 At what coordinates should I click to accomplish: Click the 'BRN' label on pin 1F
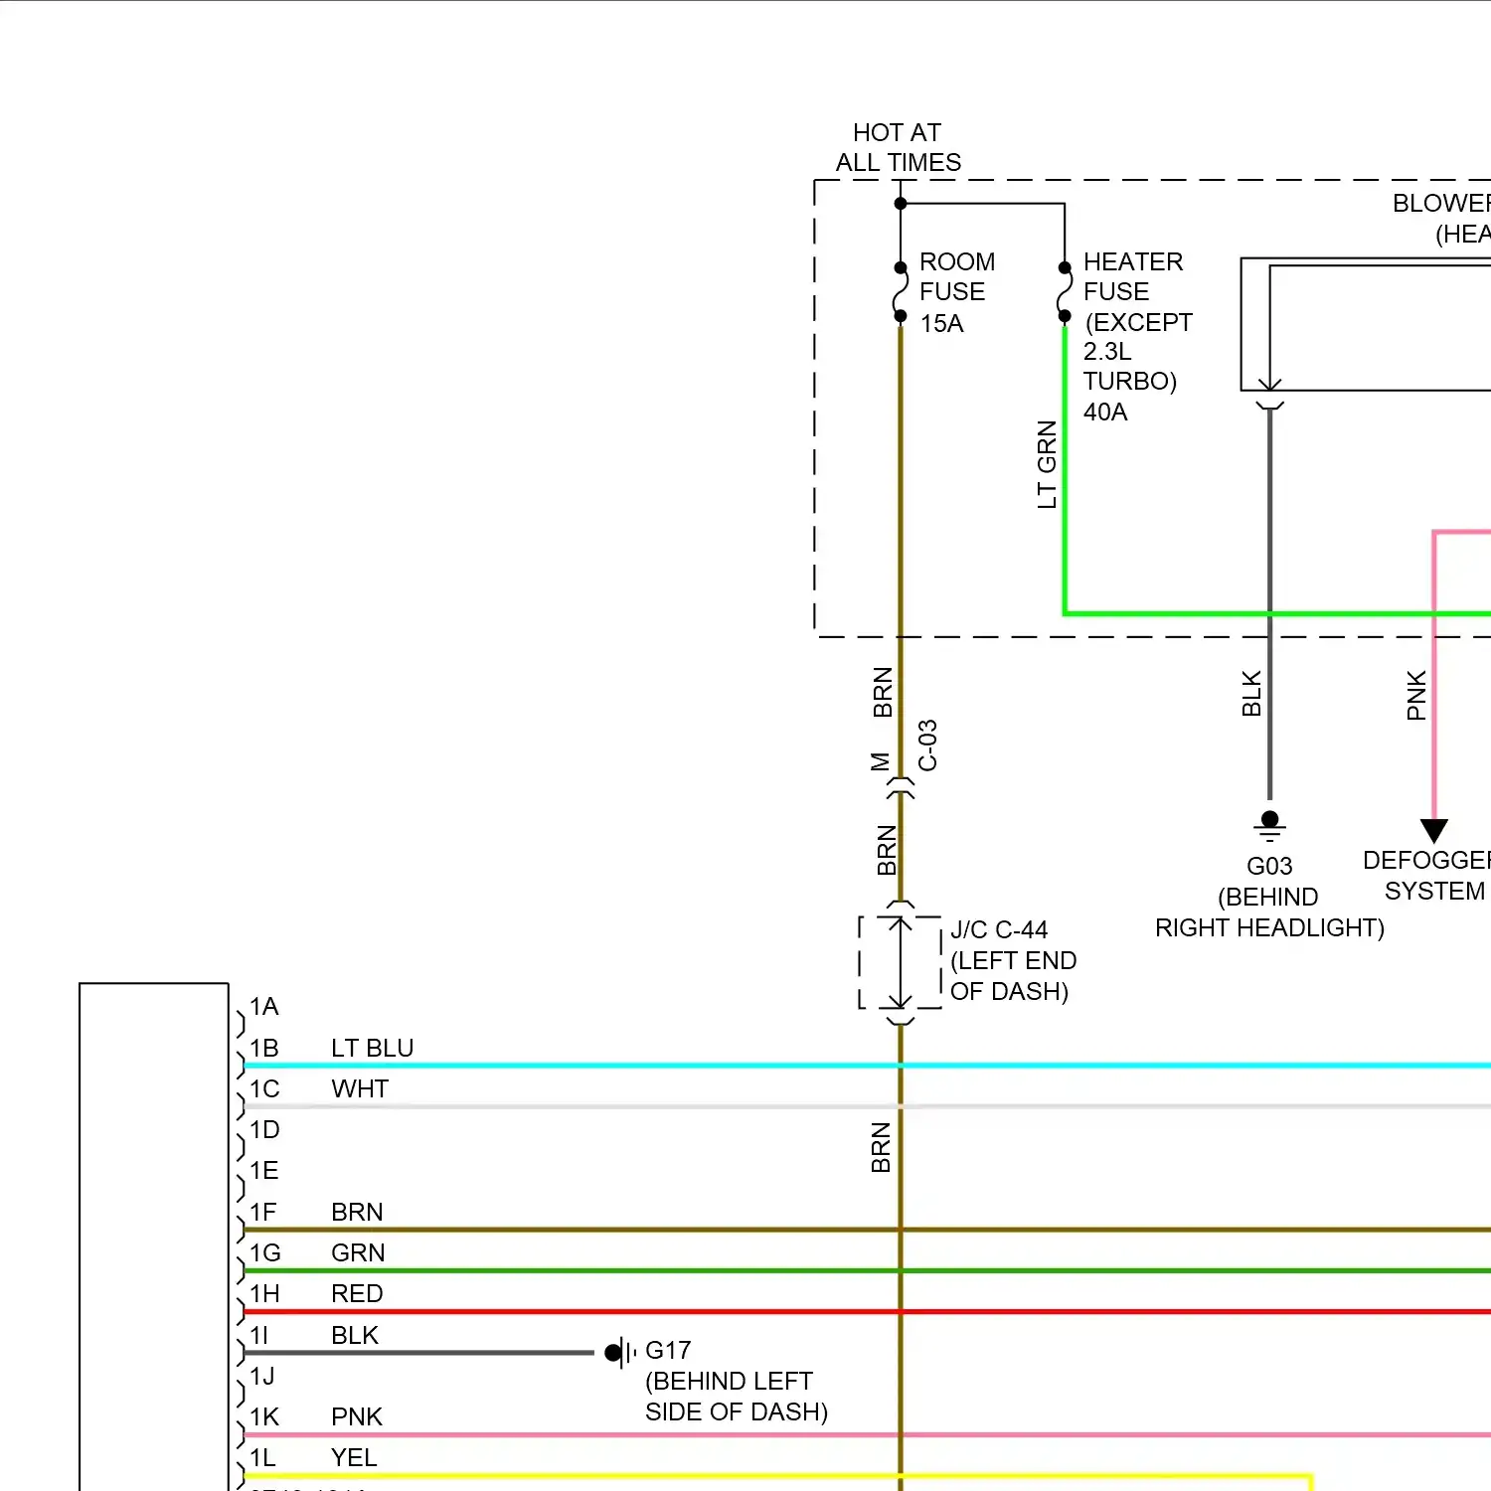(357, 1212)
